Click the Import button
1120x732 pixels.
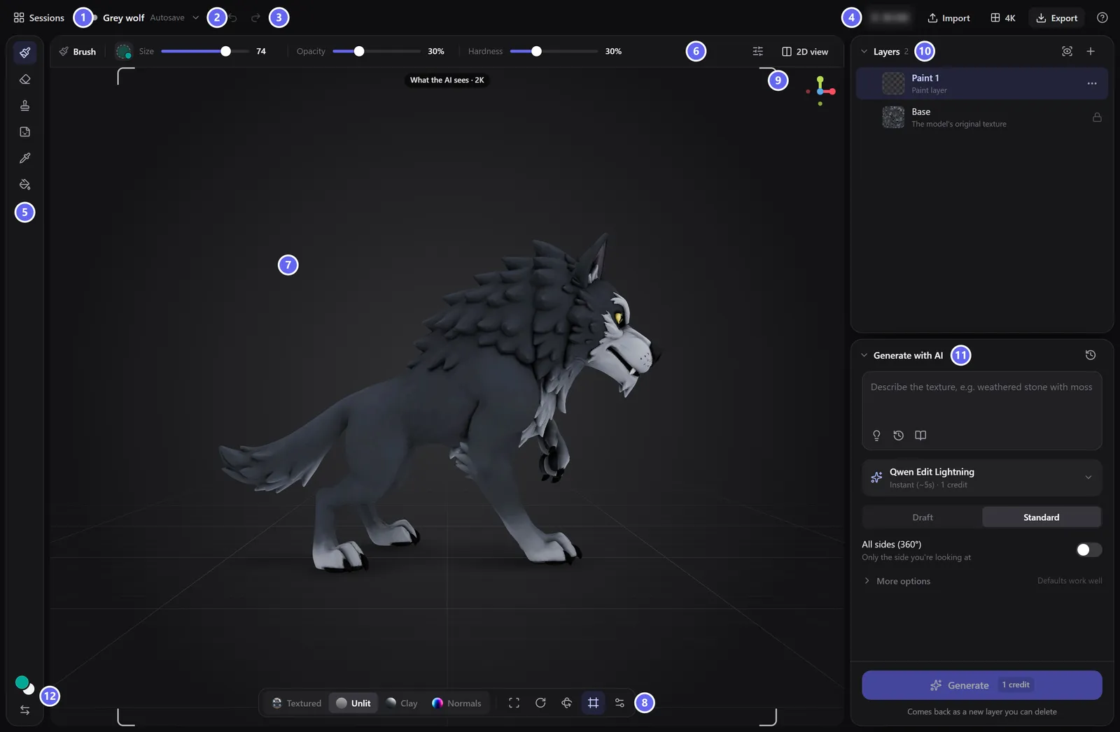949,17
